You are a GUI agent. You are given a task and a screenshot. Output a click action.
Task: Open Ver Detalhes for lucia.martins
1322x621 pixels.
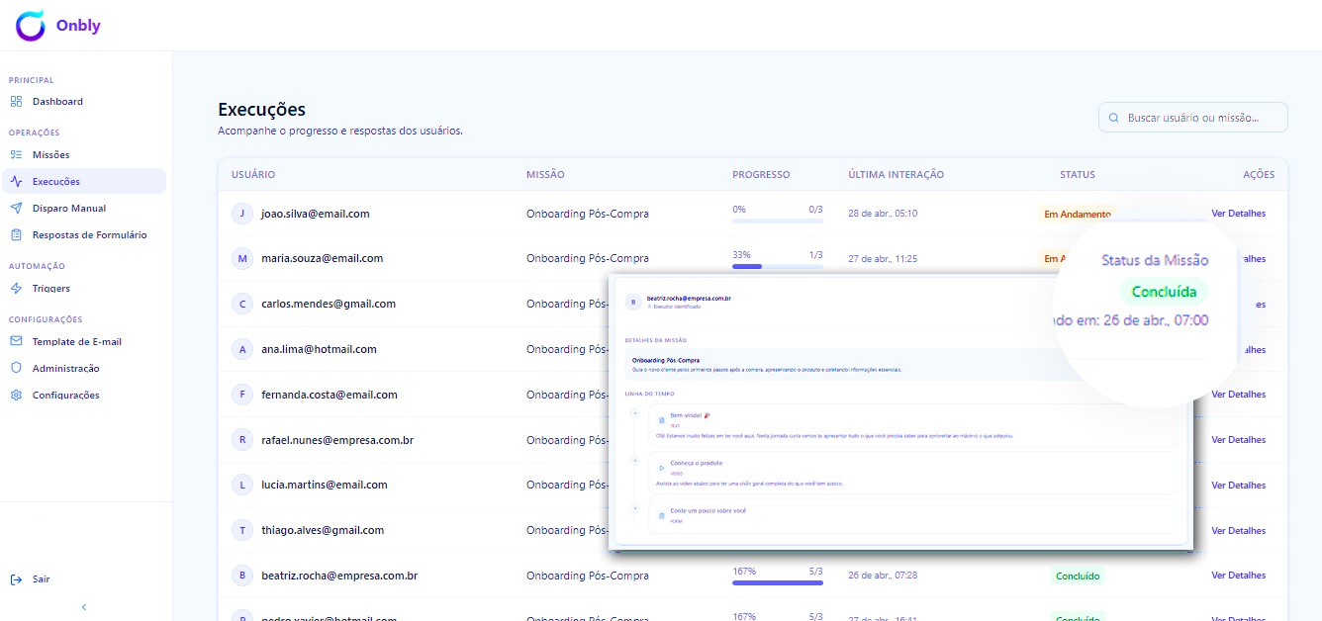[x=1238, y=486]
